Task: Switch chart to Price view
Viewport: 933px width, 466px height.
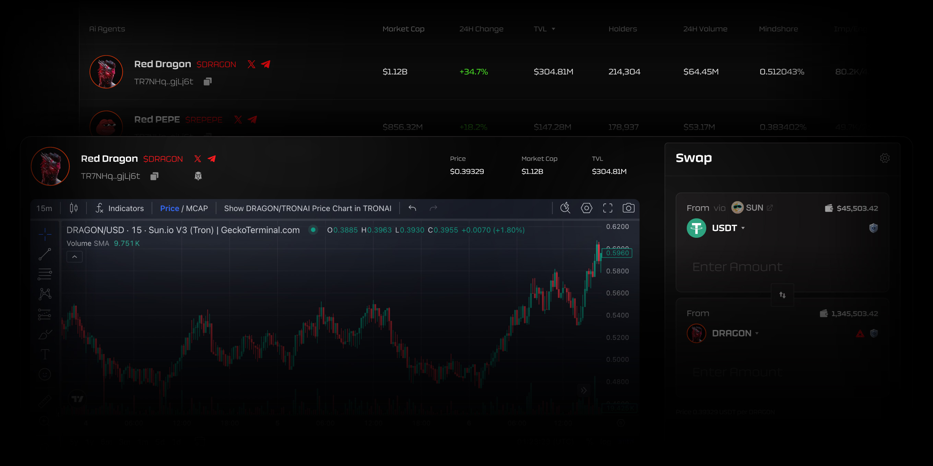Action: (x=169, y=208)
